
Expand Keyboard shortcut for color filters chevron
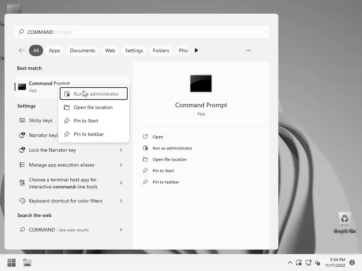click(x=121, y=201)
